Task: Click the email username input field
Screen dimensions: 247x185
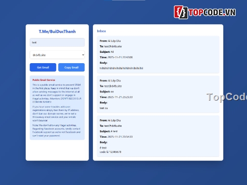Action: tap(57, 42)
